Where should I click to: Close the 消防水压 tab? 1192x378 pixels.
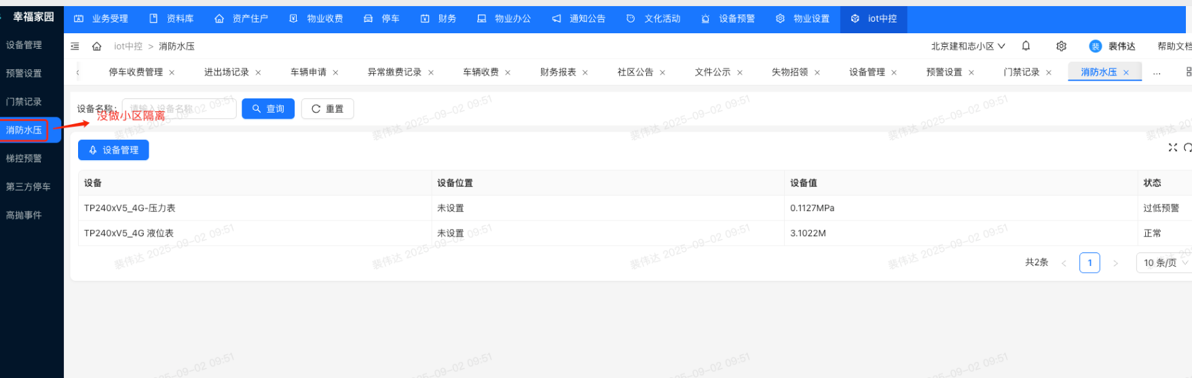coord(1126,73)
